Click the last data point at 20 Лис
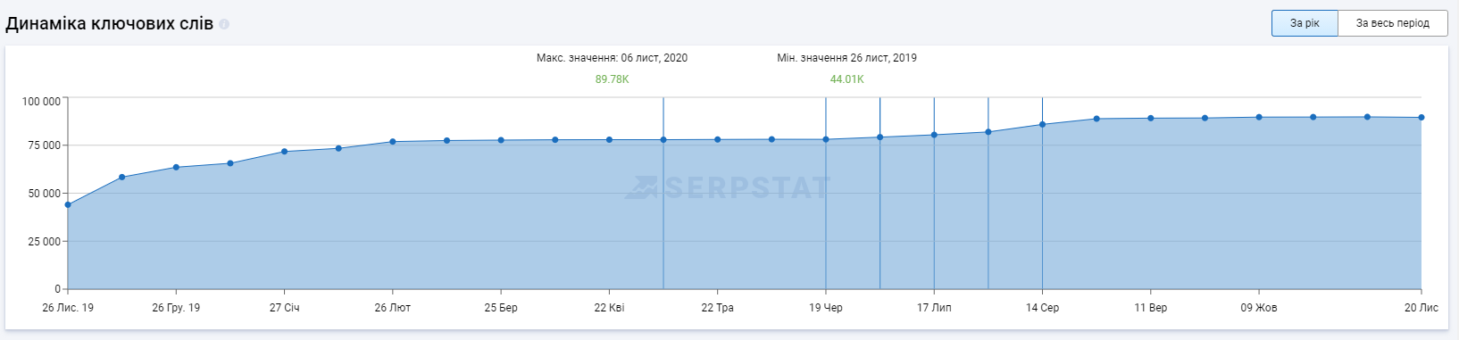 pos(1421,117)
